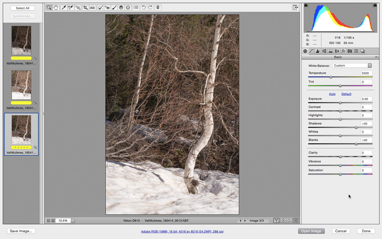Click the Open Image button
Image resolution: width=382 pixels, height=239 pixels.
click(x=311, y=231)
